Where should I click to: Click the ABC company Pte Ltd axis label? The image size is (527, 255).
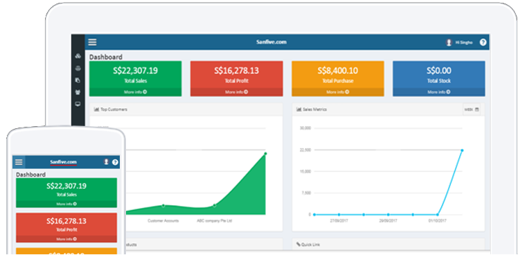tap(215, 221)
